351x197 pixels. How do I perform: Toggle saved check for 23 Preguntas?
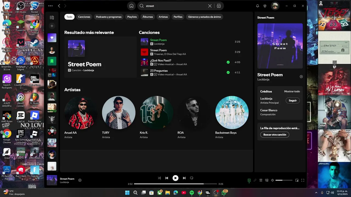click(x=228, y=73)
